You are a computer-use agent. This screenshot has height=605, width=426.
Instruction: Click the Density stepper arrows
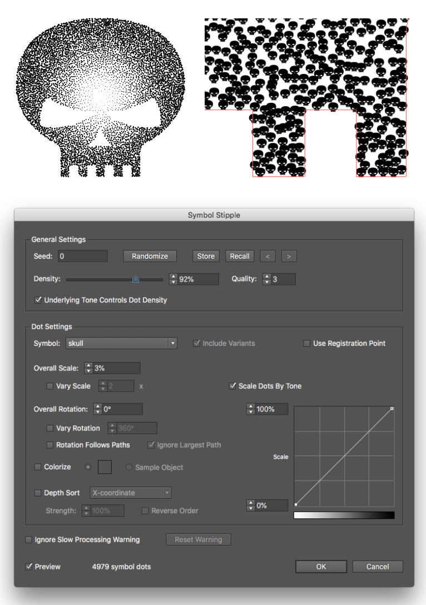174,279
